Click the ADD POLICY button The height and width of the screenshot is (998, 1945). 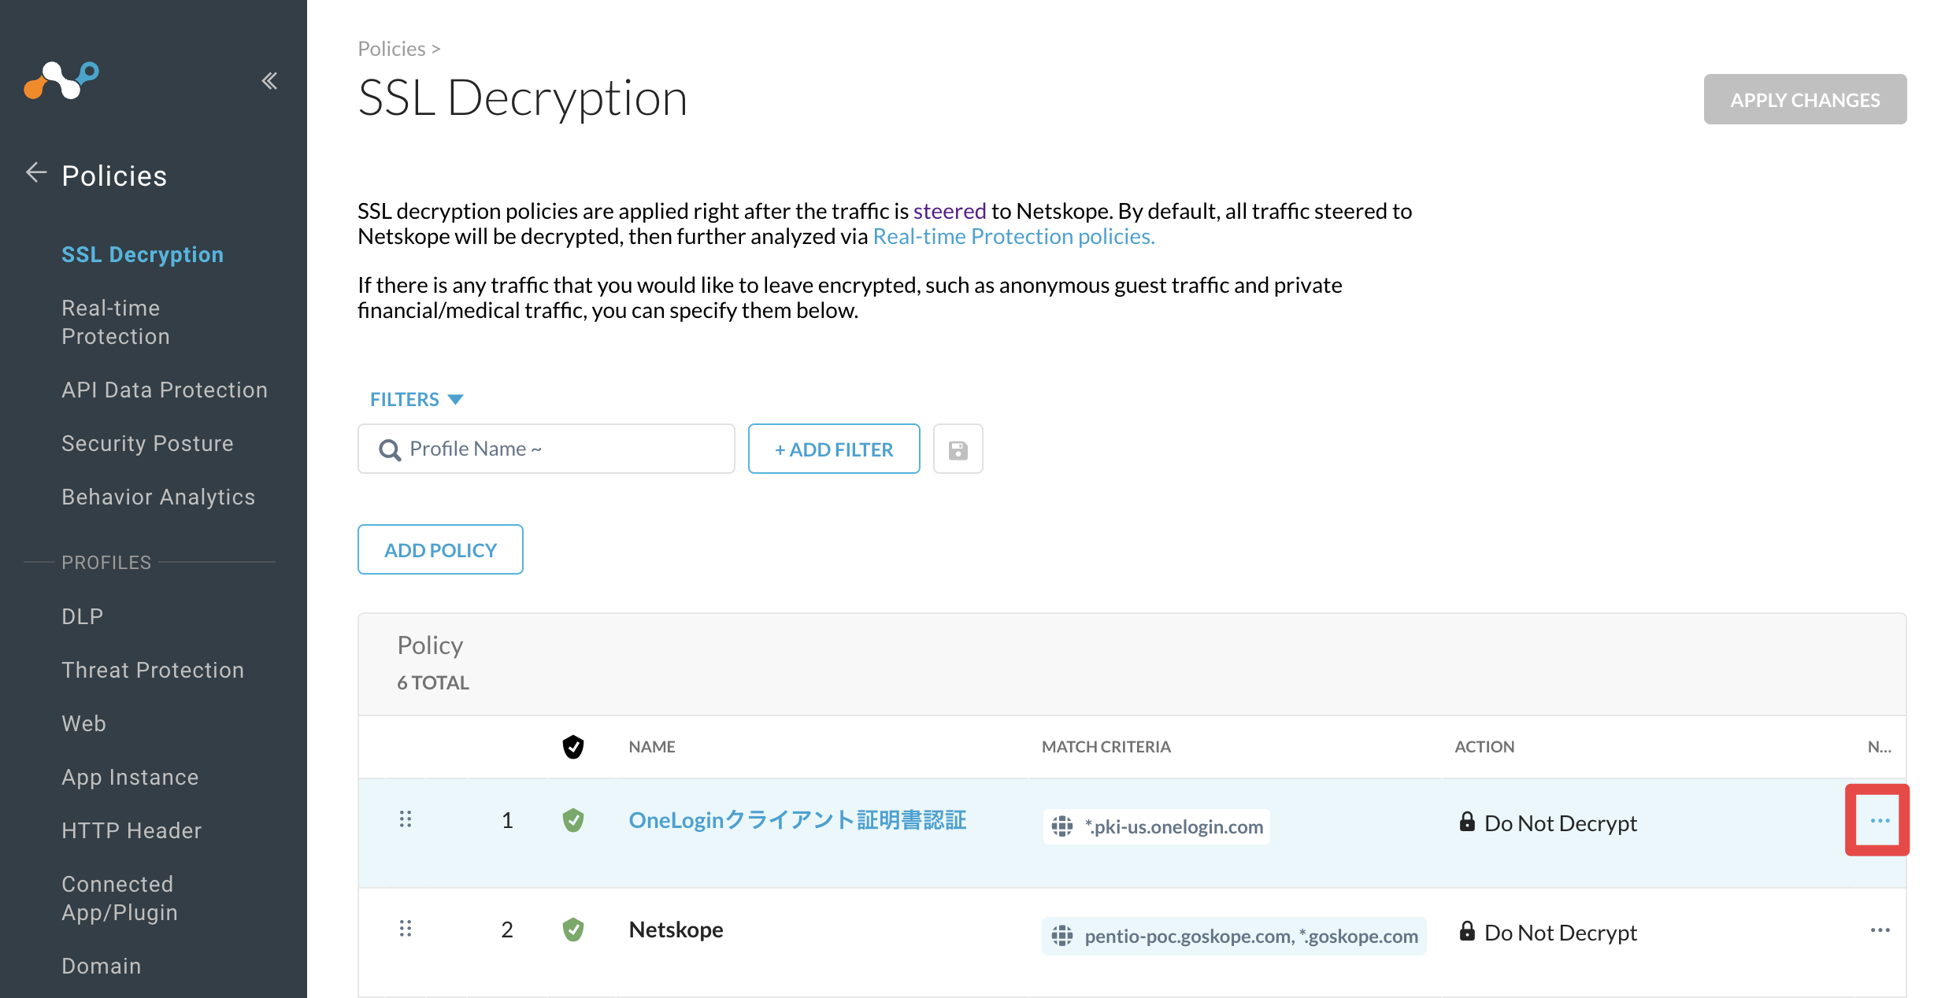(440, 549)
